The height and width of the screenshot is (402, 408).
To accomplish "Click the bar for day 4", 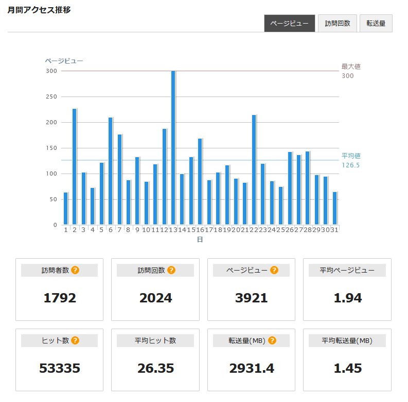I will click(x=93, y=206).
